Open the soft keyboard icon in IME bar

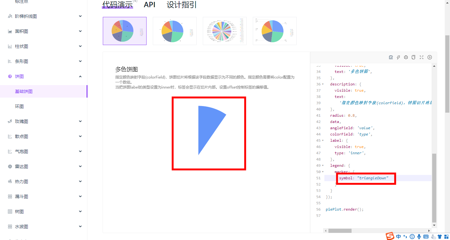[426, 237]
